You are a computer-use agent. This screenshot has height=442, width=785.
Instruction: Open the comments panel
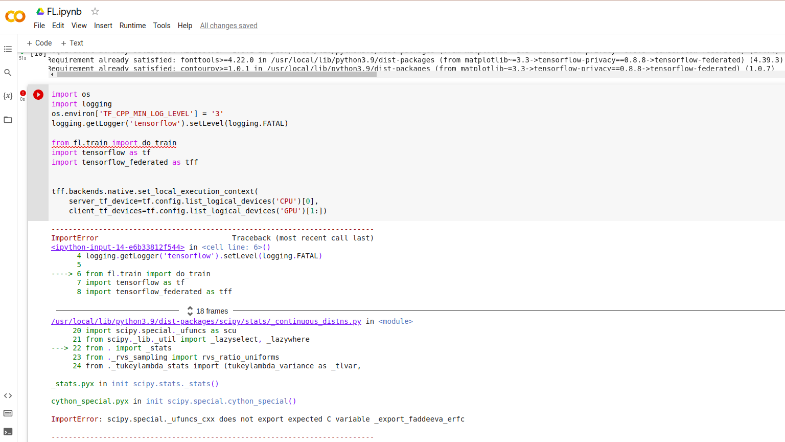8,413
